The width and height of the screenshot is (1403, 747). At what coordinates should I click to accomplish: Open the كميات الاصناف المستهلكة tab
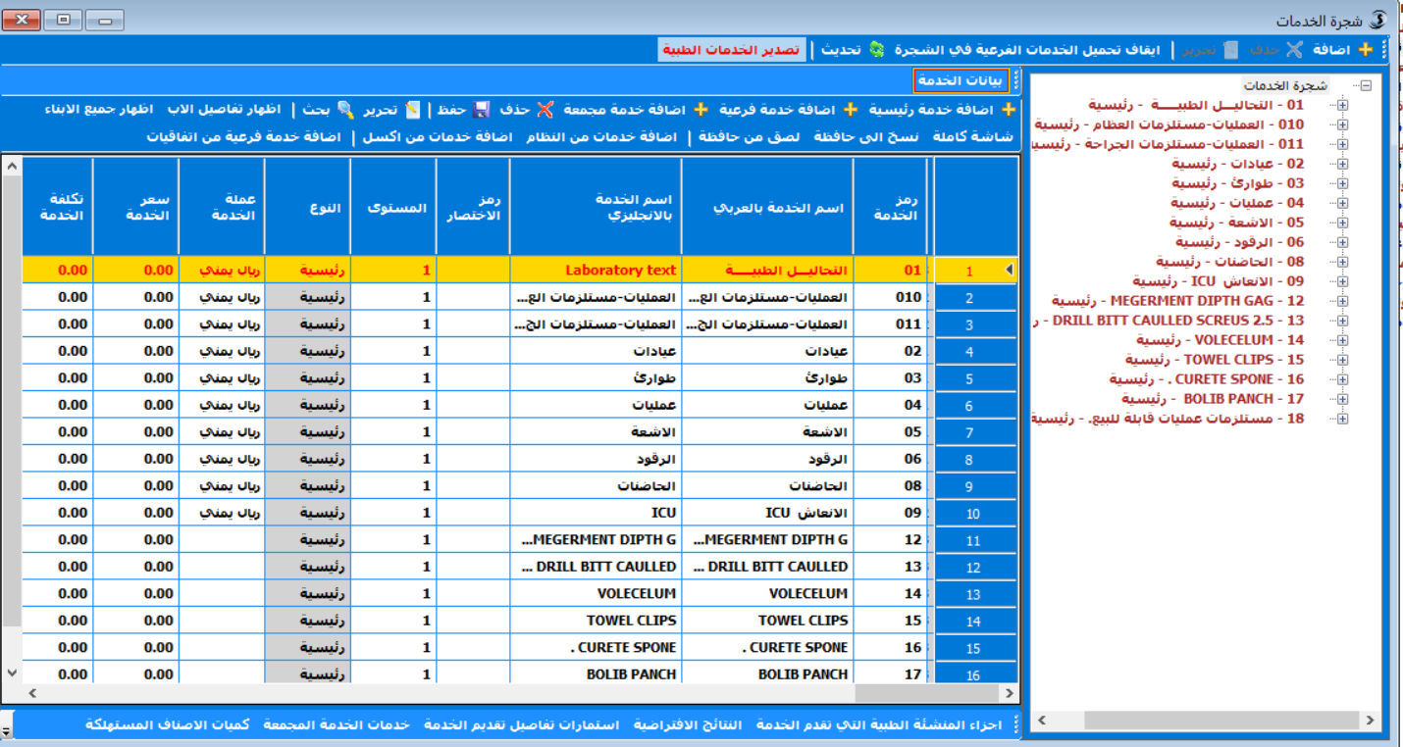tap(168, 724)
